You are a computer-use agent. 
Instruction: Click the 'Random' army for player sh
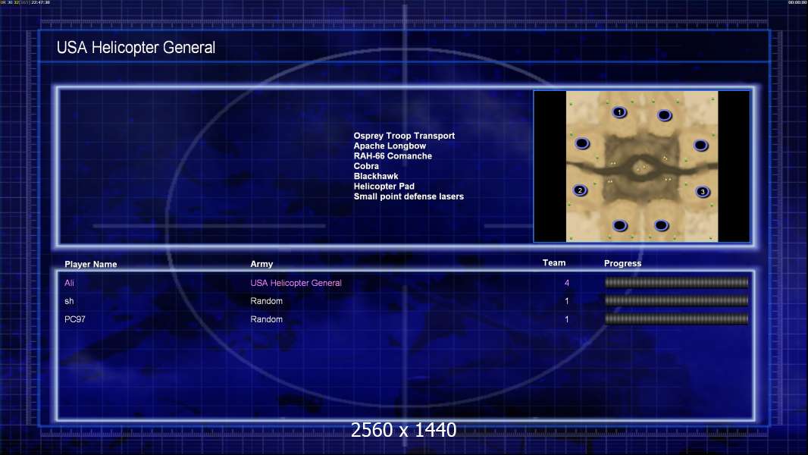click(x=266, y=301)
